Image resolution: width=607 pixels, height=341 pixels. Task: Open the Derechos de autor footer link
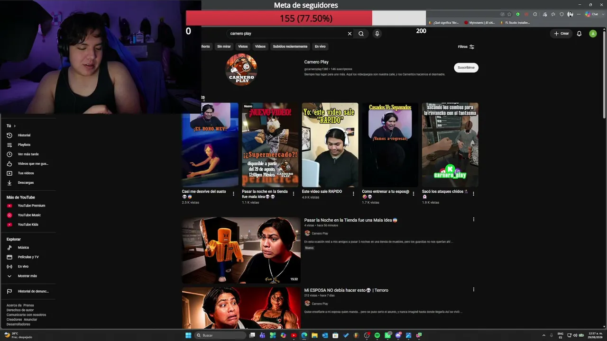point(20,310)
